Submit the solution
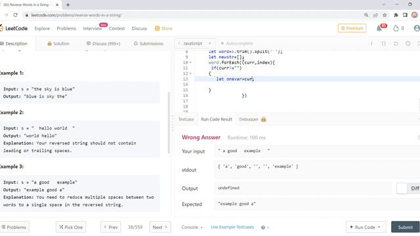Viewport: 420px width, 236px height. click(x=406, y=227)
